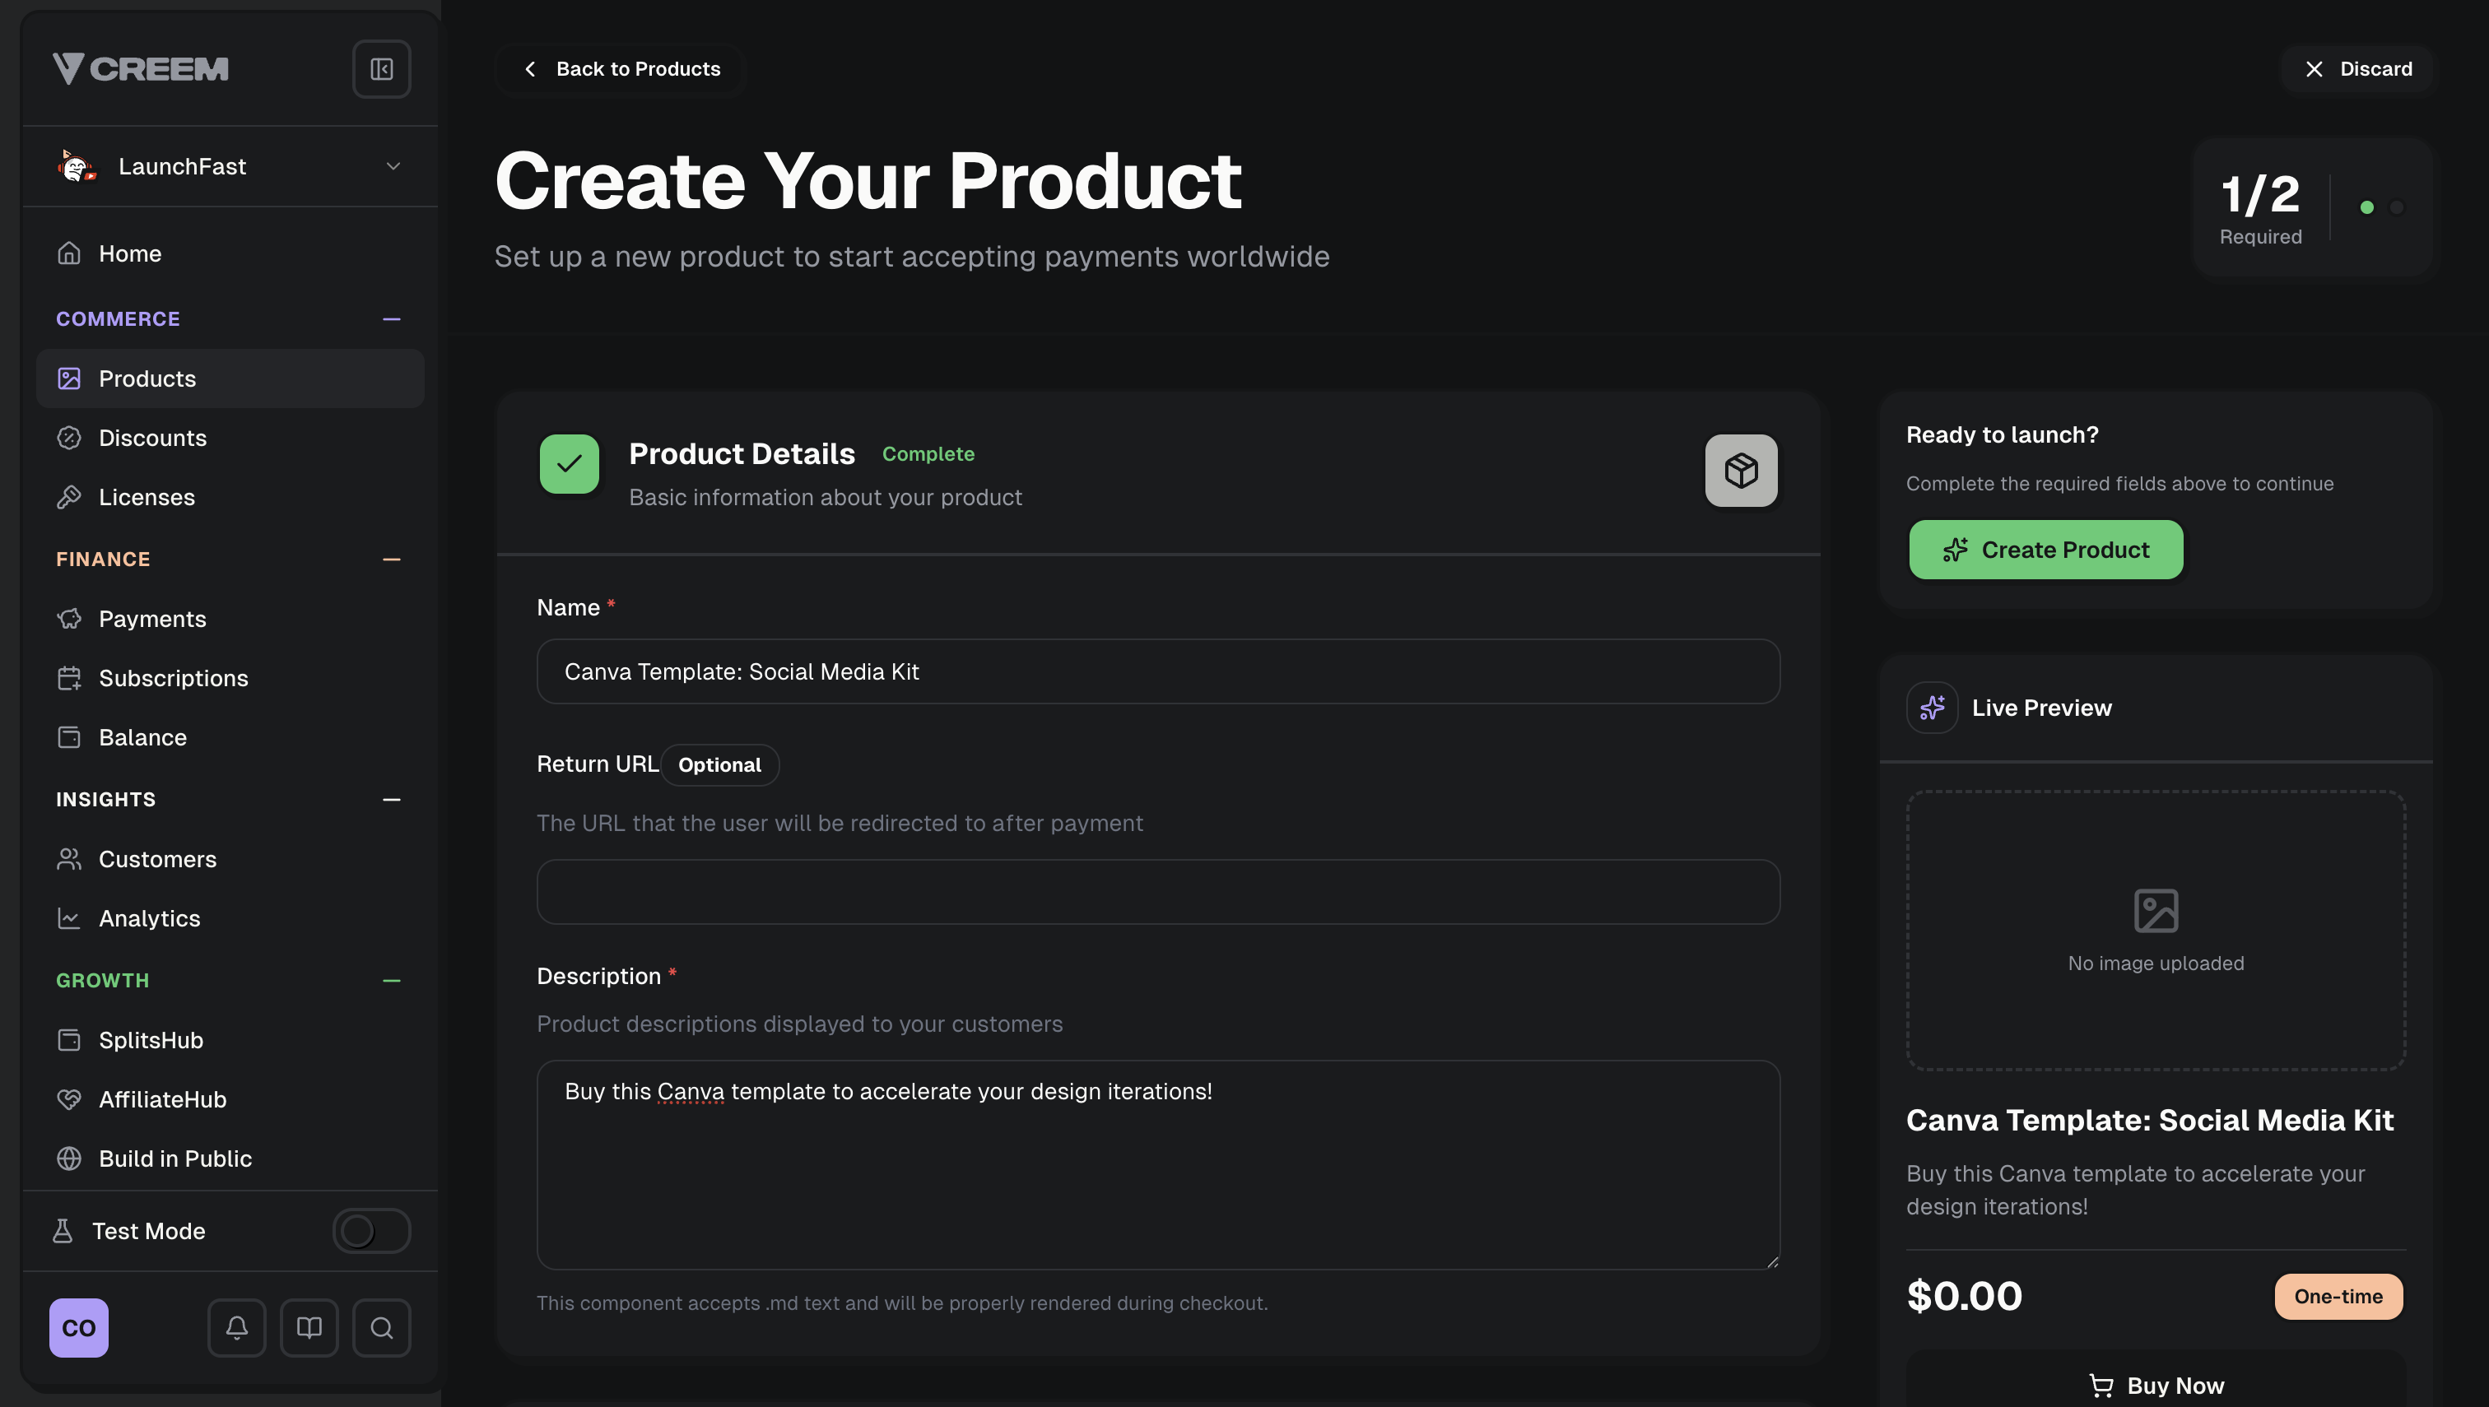Go to Home in sidebar
This screenshot has width=2489, height=1407.
click(230, 253)
